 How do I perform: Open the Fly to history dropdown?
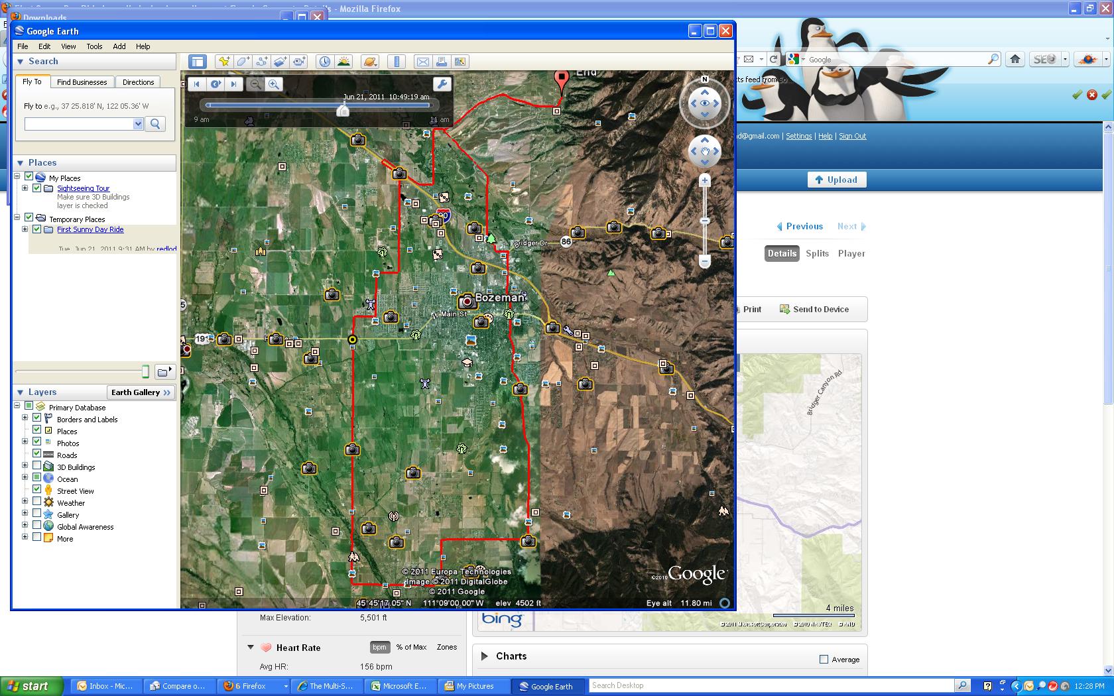click(139, 124)
